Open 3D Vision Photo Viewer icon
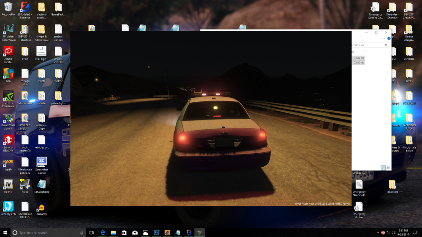 (x=8, y=33)
